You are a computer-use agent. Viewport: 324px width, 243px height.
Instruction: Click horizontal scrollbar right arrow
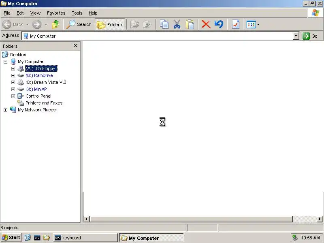(320, 219)
